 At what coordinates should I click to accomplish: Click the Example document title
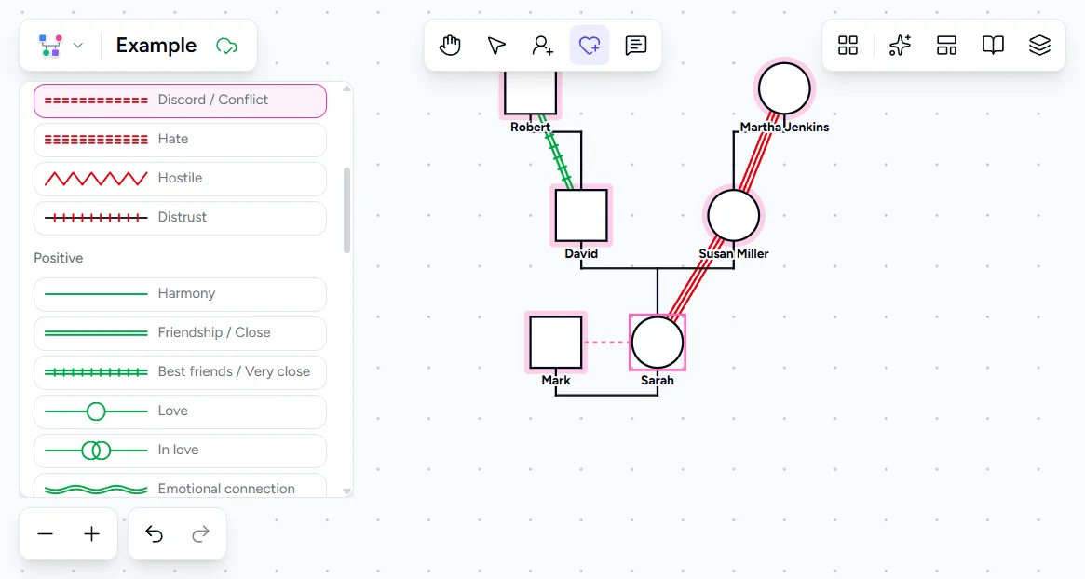pos(156,46)
